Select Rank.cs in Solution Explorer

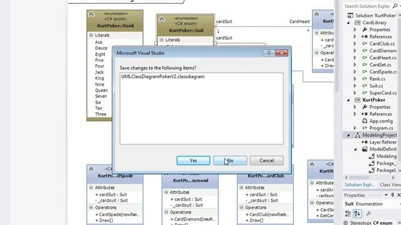[377, 79]
